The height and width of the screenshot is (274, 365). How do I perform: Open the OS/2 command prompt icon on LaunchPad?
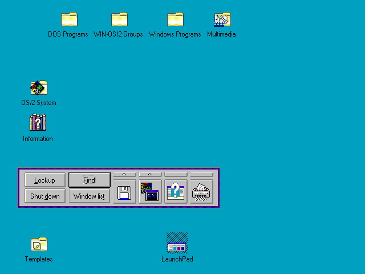[150, 192]
